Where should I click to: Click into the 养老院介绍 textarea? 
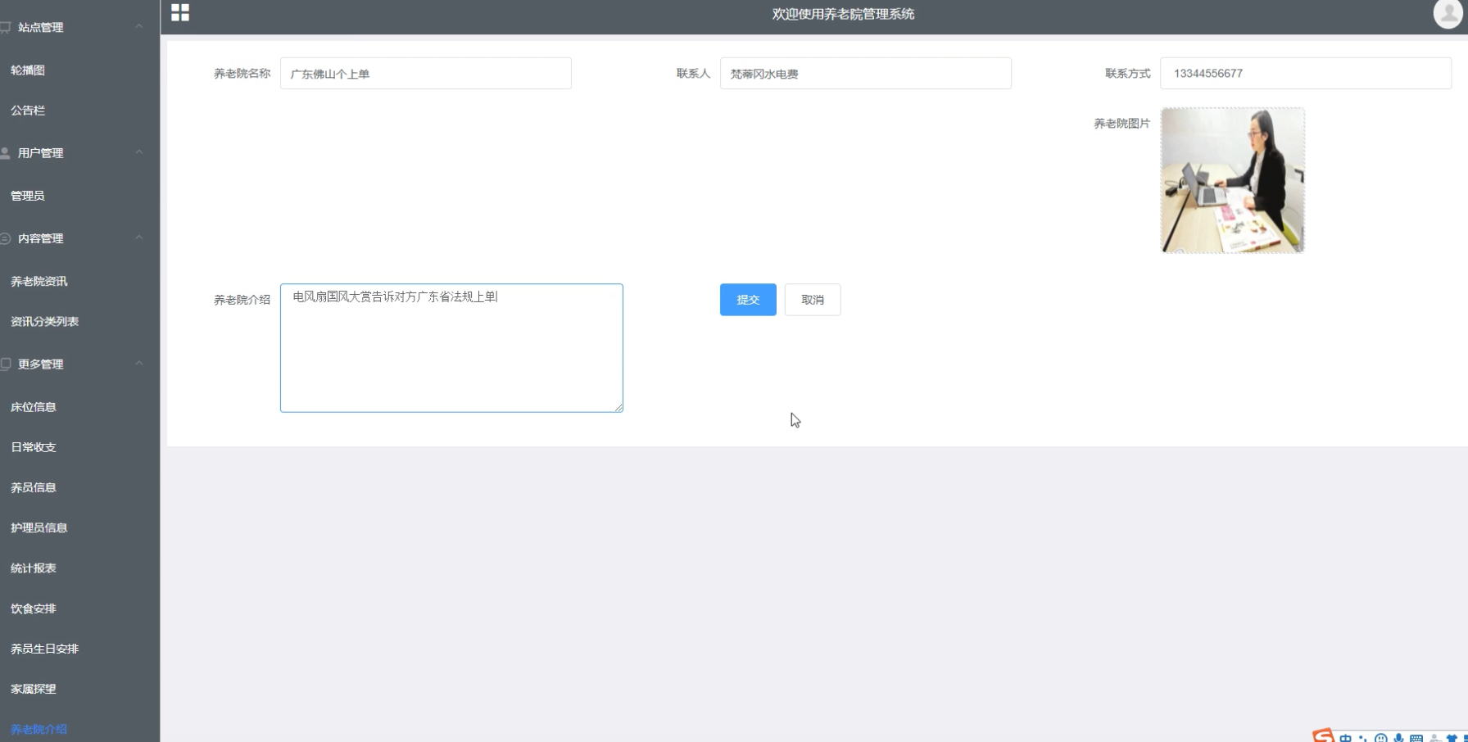[x=451, y=348]
